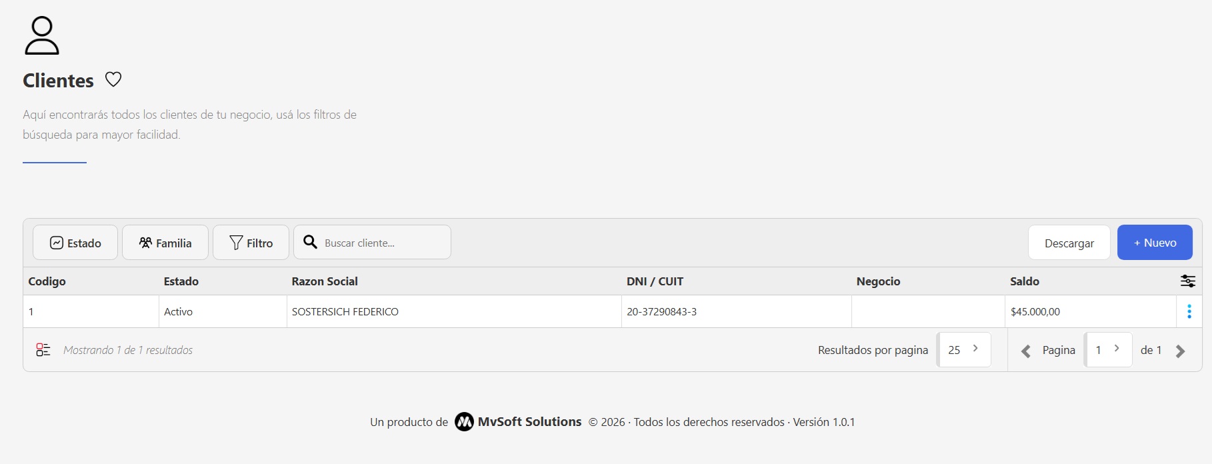Sort by the Saldo column header
Image resolution: width=1212 pixels, height=464 pixels.
(1024, 281)
